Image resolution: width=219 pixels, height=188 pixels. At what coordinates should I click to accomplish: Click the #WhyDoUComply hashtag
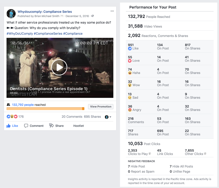[x=19, y=34]
